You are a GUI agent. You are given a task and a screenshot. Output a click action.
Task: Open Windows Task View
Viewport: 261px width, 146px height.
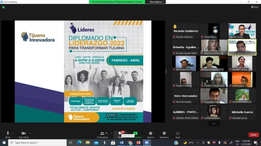[70, 143]
